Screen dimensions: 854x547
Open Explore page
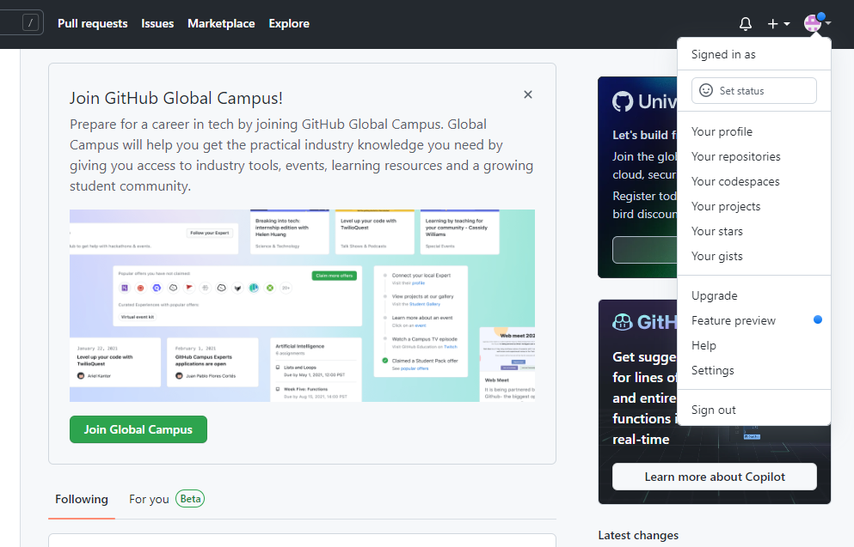289,23
